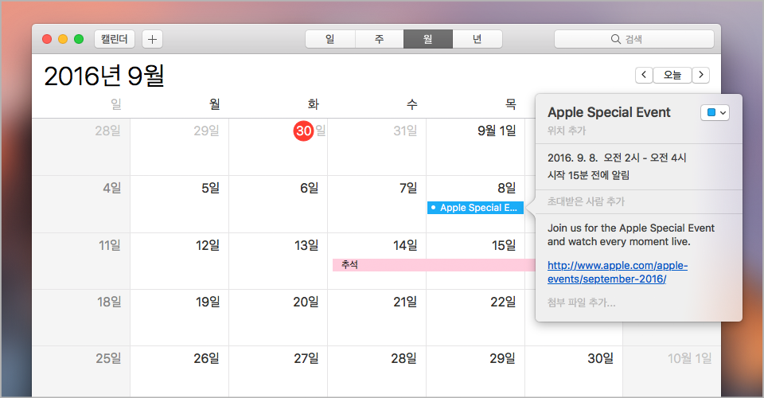Select the 10월 1일 date cell
764x398 pixels.
click(672, 372)
